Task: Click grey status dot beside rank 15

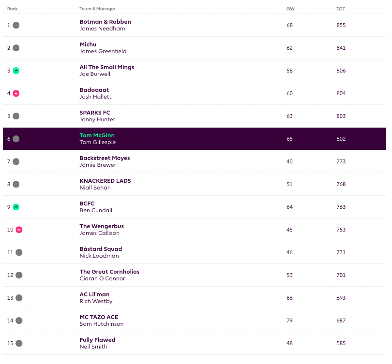Action: pos(19,343)
